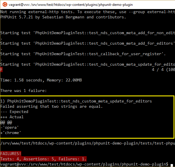Click the 'Tests: 4, Assertions: 5, Failures: 1.' summary
The image size is (175, 167).
point(43,159)
